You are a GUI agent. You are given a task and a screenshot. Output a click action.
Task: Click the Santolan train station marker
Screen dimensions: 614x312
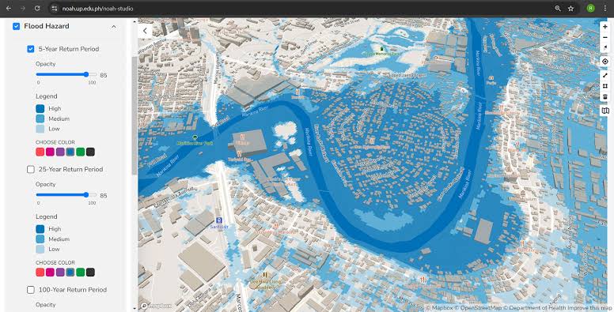pyautogui.click(x=219, y=220)
